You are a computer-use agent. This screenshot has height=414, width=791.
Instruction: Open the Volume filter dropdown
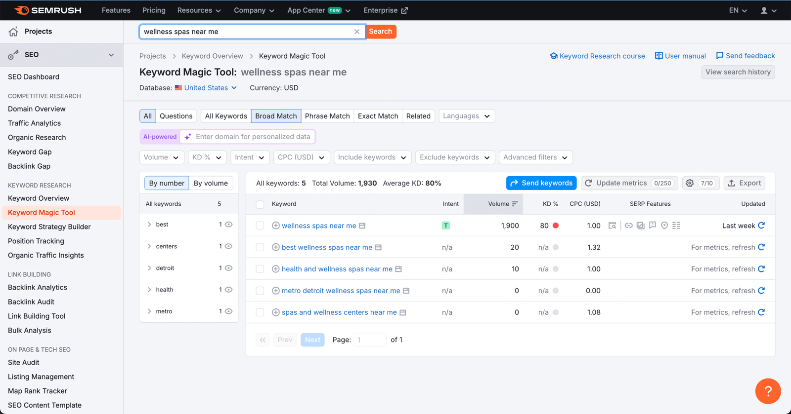[162, 157]
